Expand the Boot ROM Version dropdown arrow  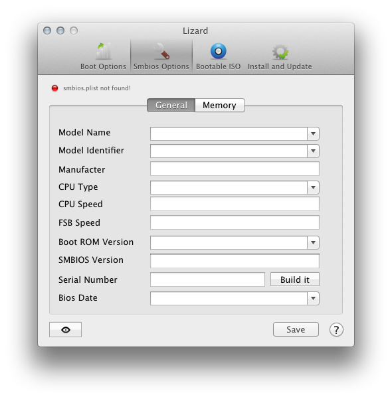313,242
